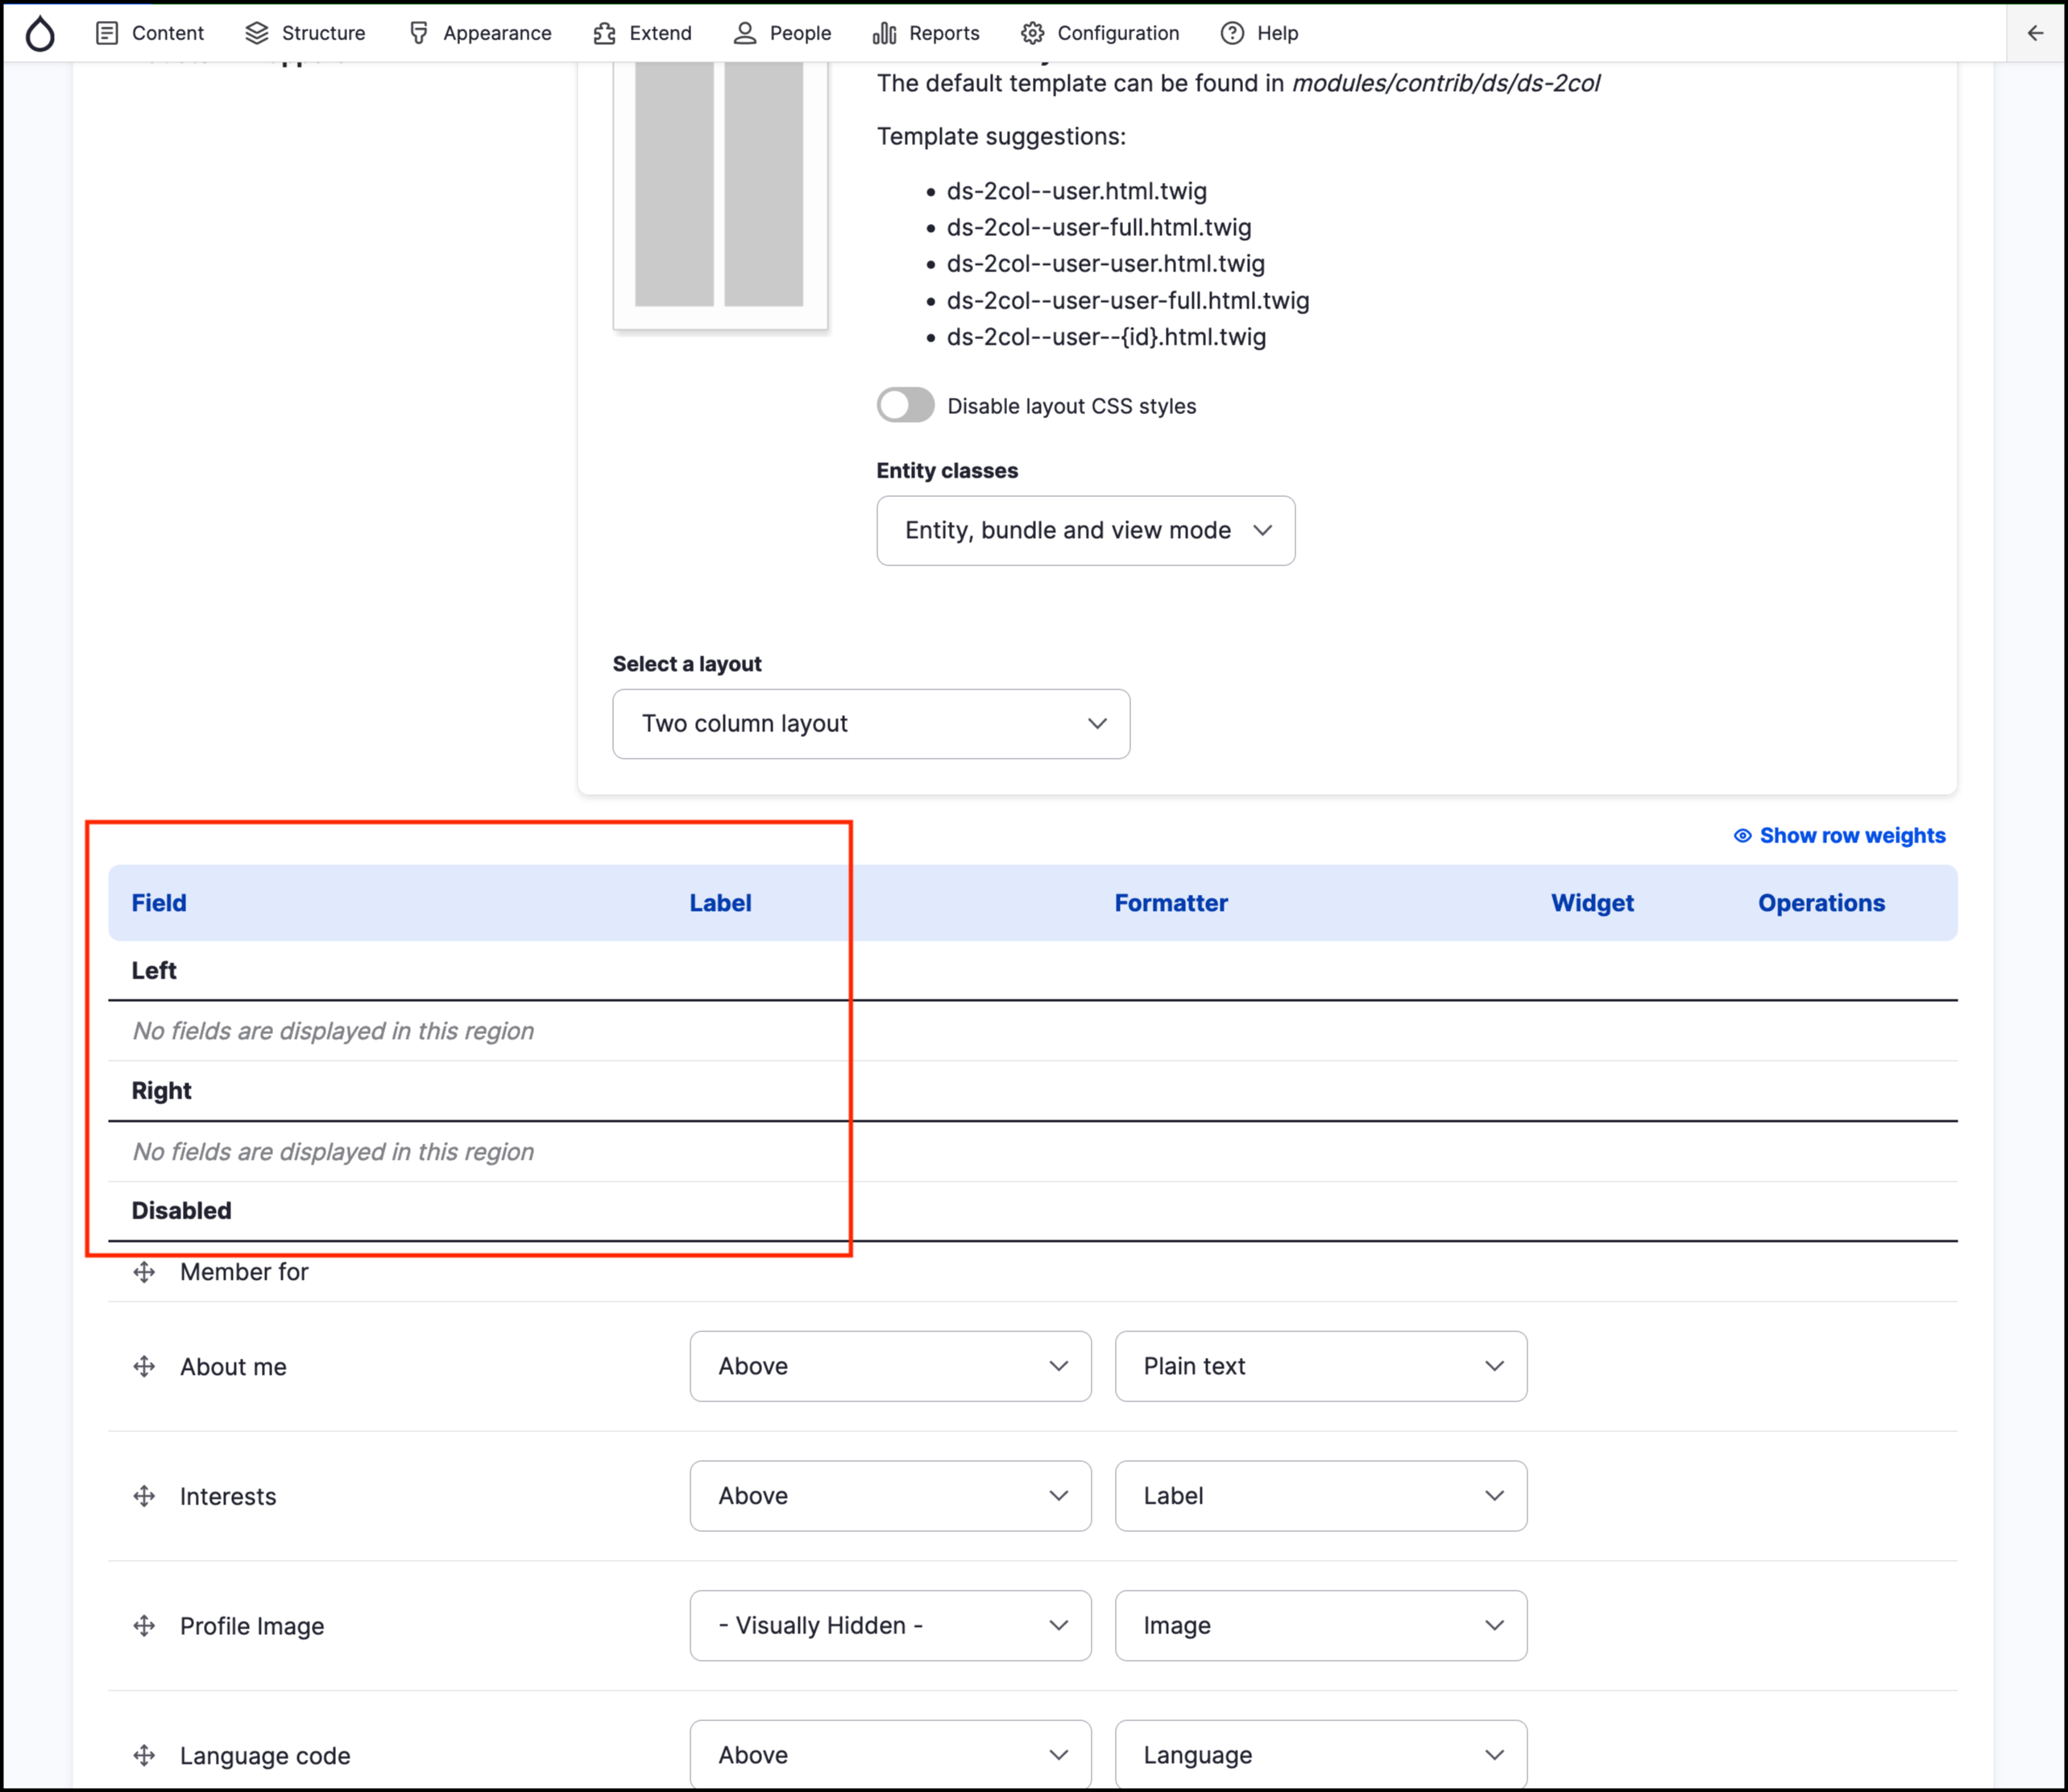This screenshot has height=1792, width=2068.
Task: Click drag handle icon for Interests
Action: pyautogui.click(x=144, y=1496)
